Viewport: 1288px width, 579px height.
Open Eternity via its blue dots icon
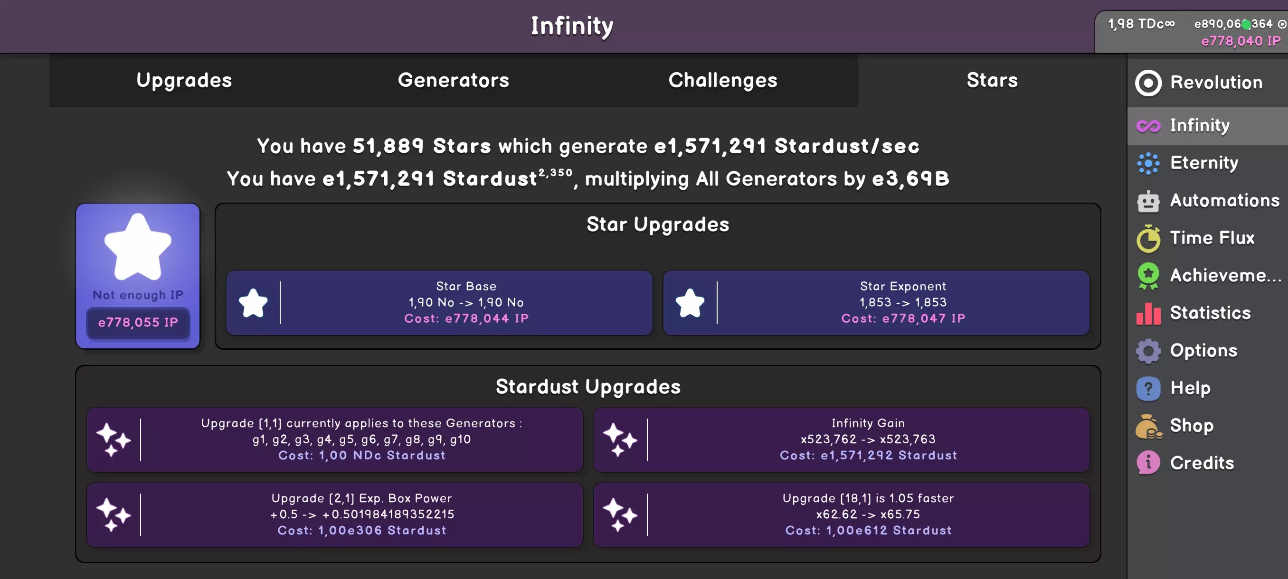1148,163
